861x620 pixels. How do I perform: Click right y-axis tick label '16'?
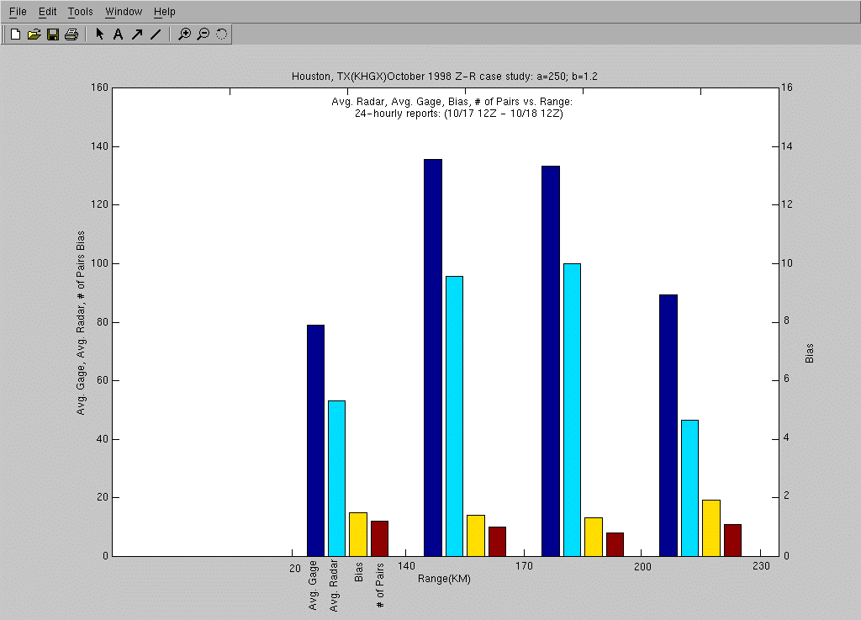pyautogui.click(x=787, y=87)
